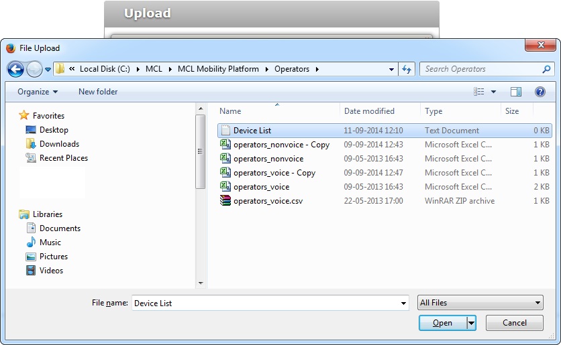The width and height of the screenshot is (561, 345).
Task: Open the Videos library
Action: [51, 271]
